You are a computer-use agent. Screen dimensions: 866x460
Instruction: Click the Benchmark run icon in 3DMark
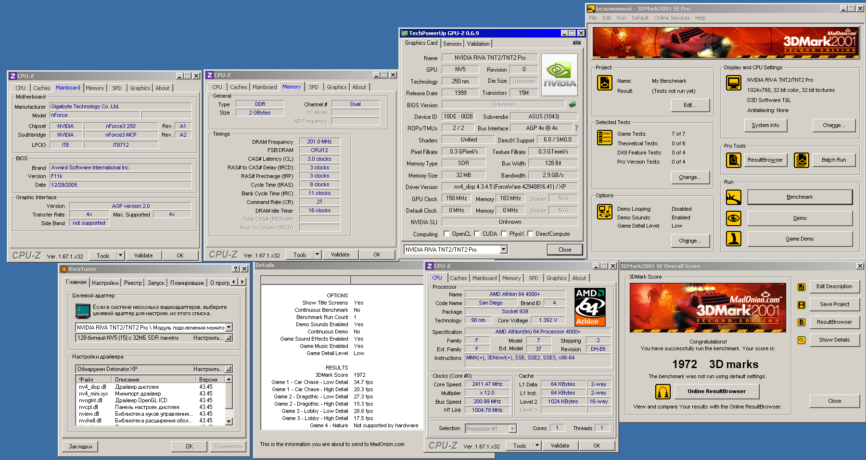click(x=733, y=197)
